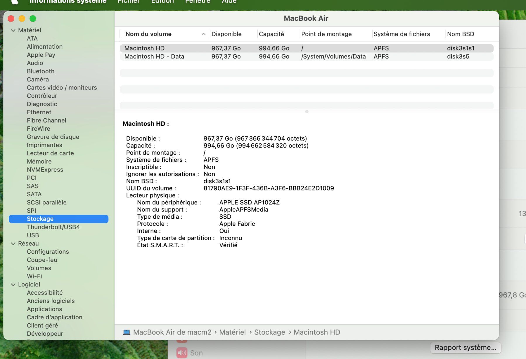Select SAS in the sidebar
The height and width of the screenshot is (359, 526).
pos(32,186)
